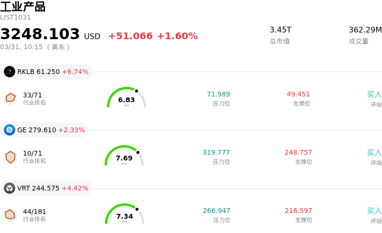Click the radar chart icon beside 10/71
Viewport: 382px width, 233px height.
[x=11, y=157]
